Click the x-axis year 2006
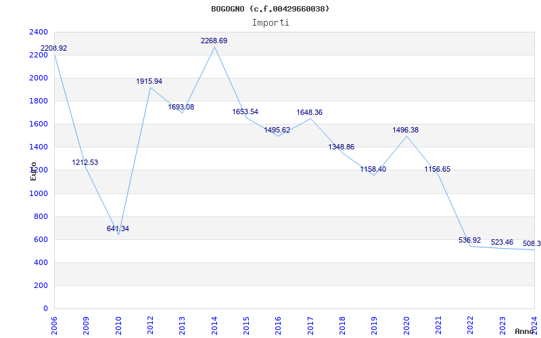Screen dimensions: 541x338 tap(54, 325)
